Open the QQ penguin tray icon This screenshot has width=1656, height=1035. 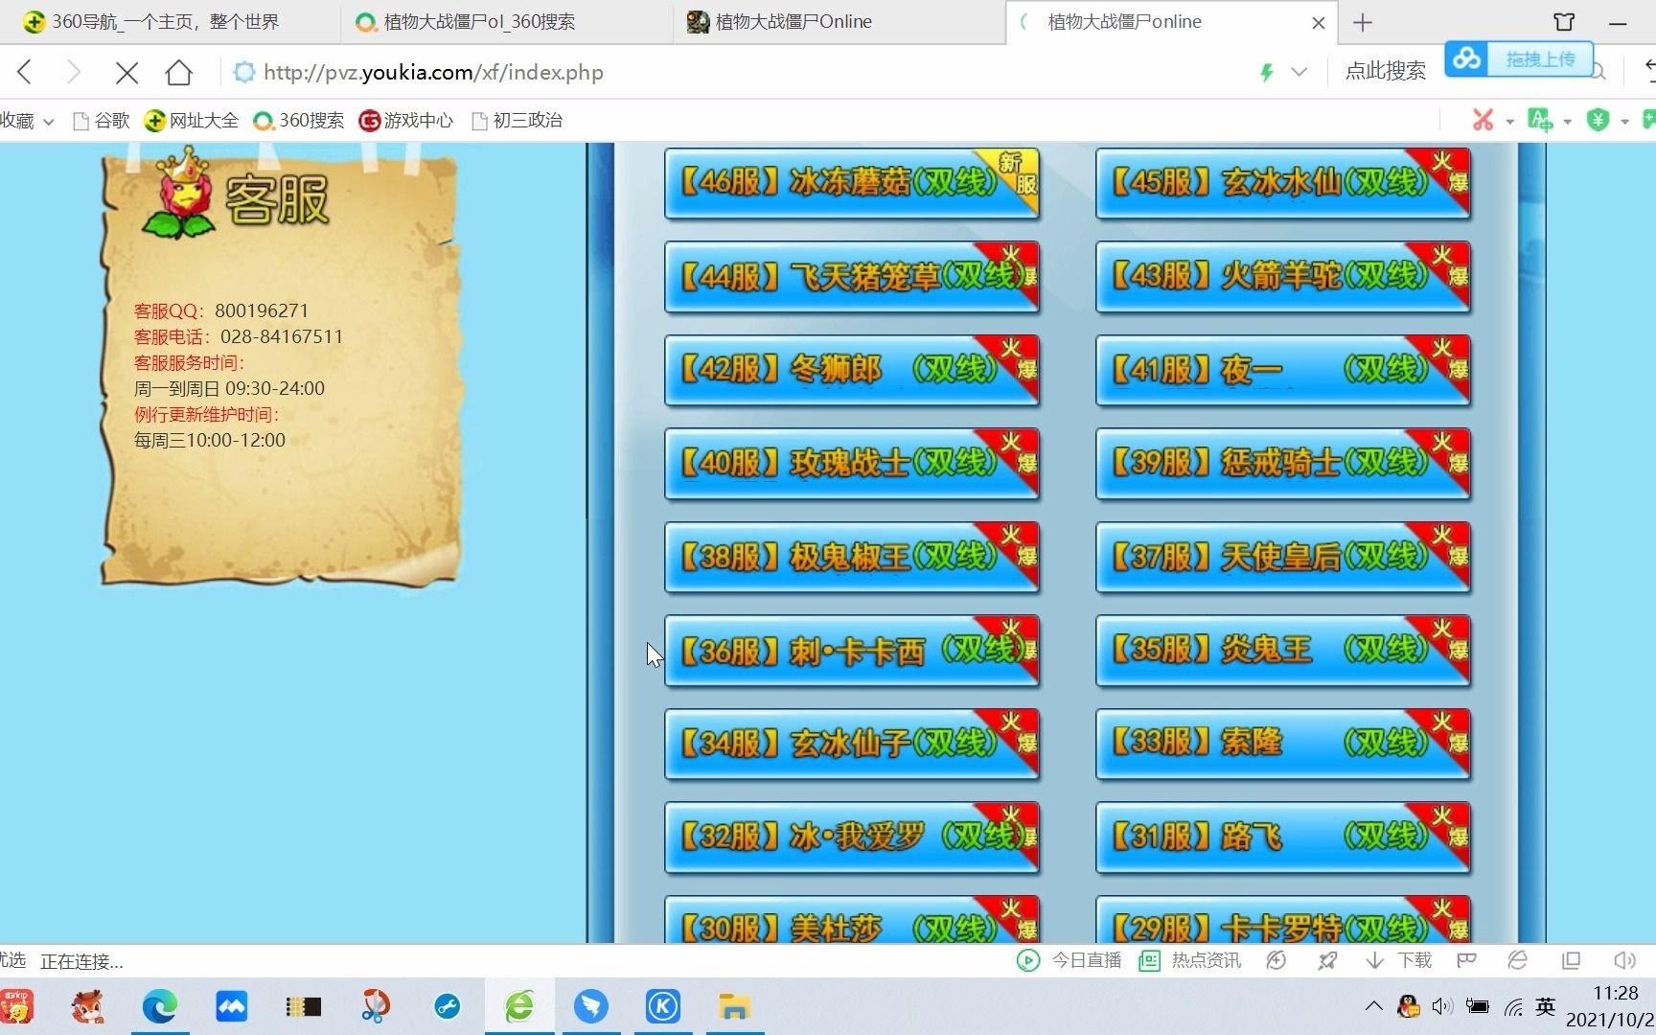coord(1409,1006)
